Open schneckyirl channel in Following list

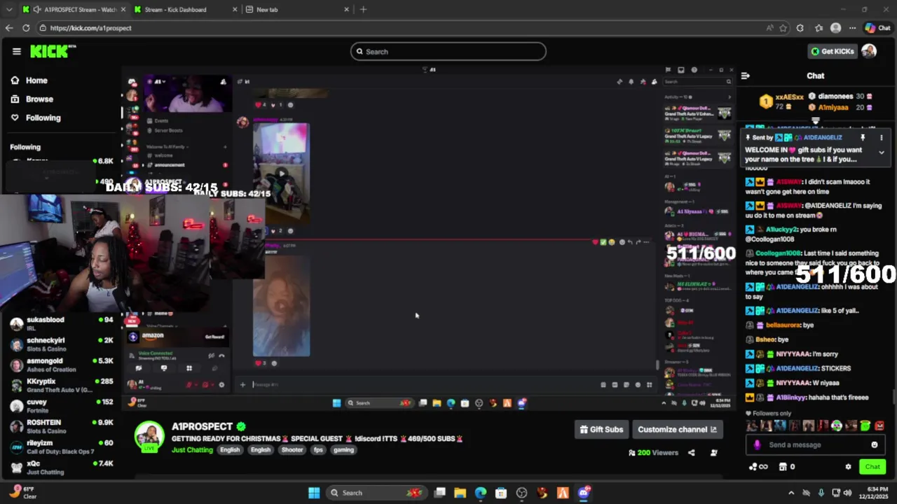(x=61, y=344)
